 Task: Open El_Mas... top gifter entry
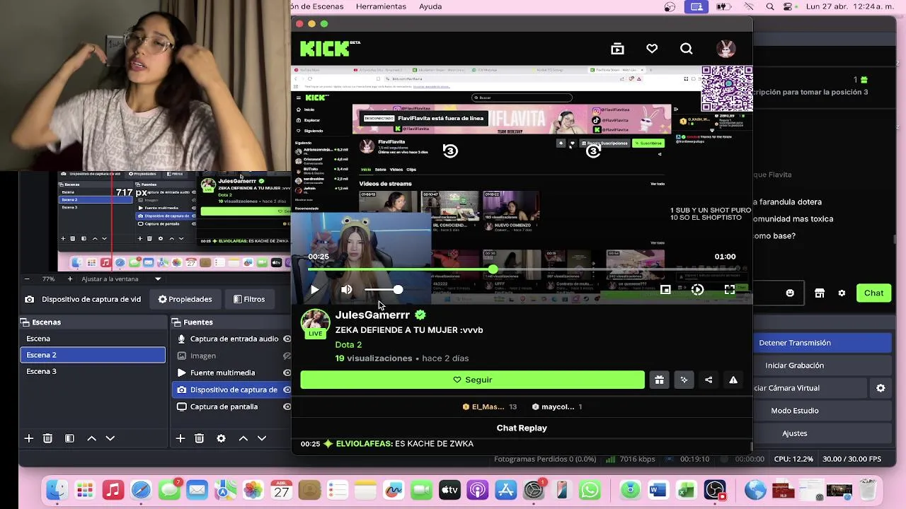point(489,407)
